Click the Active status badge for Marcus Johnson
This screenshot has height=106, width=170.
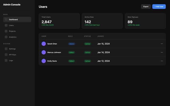click(88, 52)
